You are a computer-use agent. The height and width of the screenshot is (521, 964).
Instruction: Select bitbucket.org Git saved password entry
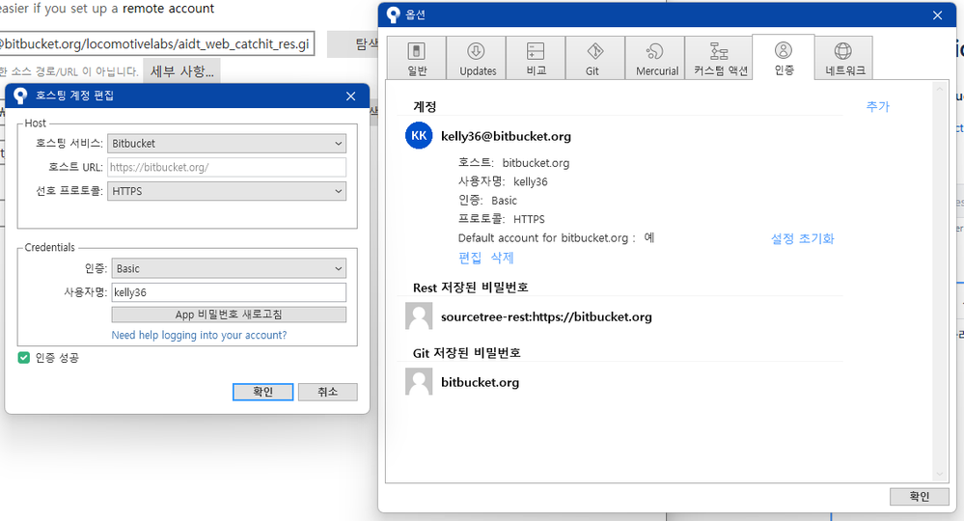(x=480, y=382)
